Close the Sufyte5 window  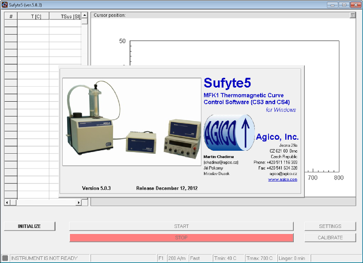[x=356, y=4]
